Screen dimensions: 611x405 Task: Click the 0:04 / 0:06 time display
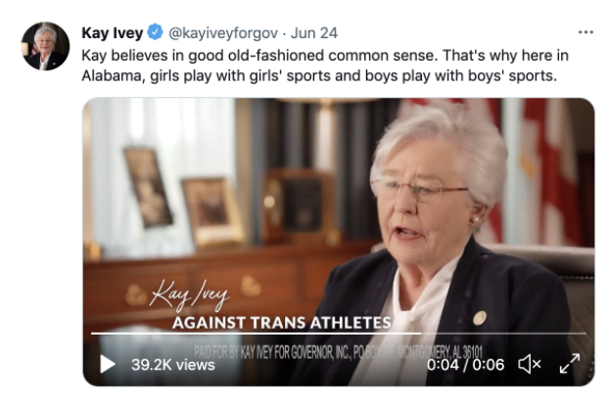pos(465,365)
